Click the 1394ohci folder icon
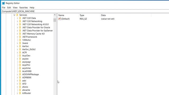The height and width of the screenshot is (95, 169). [20, 40]
